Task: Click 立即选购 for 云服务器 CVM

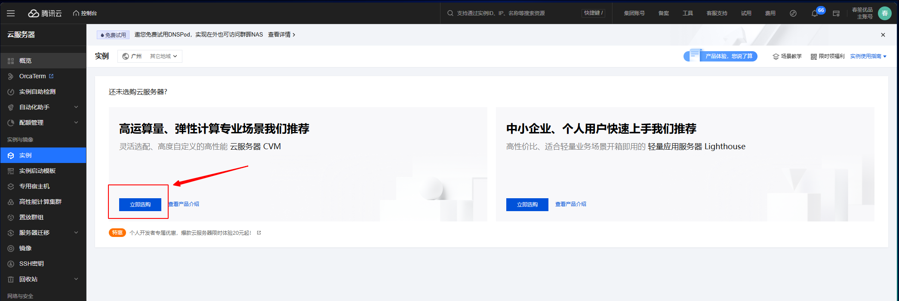Action: click(140, 205)
